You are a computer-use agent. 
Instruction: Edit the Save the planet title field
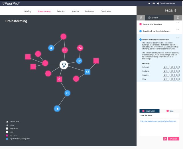click(159, 115)
